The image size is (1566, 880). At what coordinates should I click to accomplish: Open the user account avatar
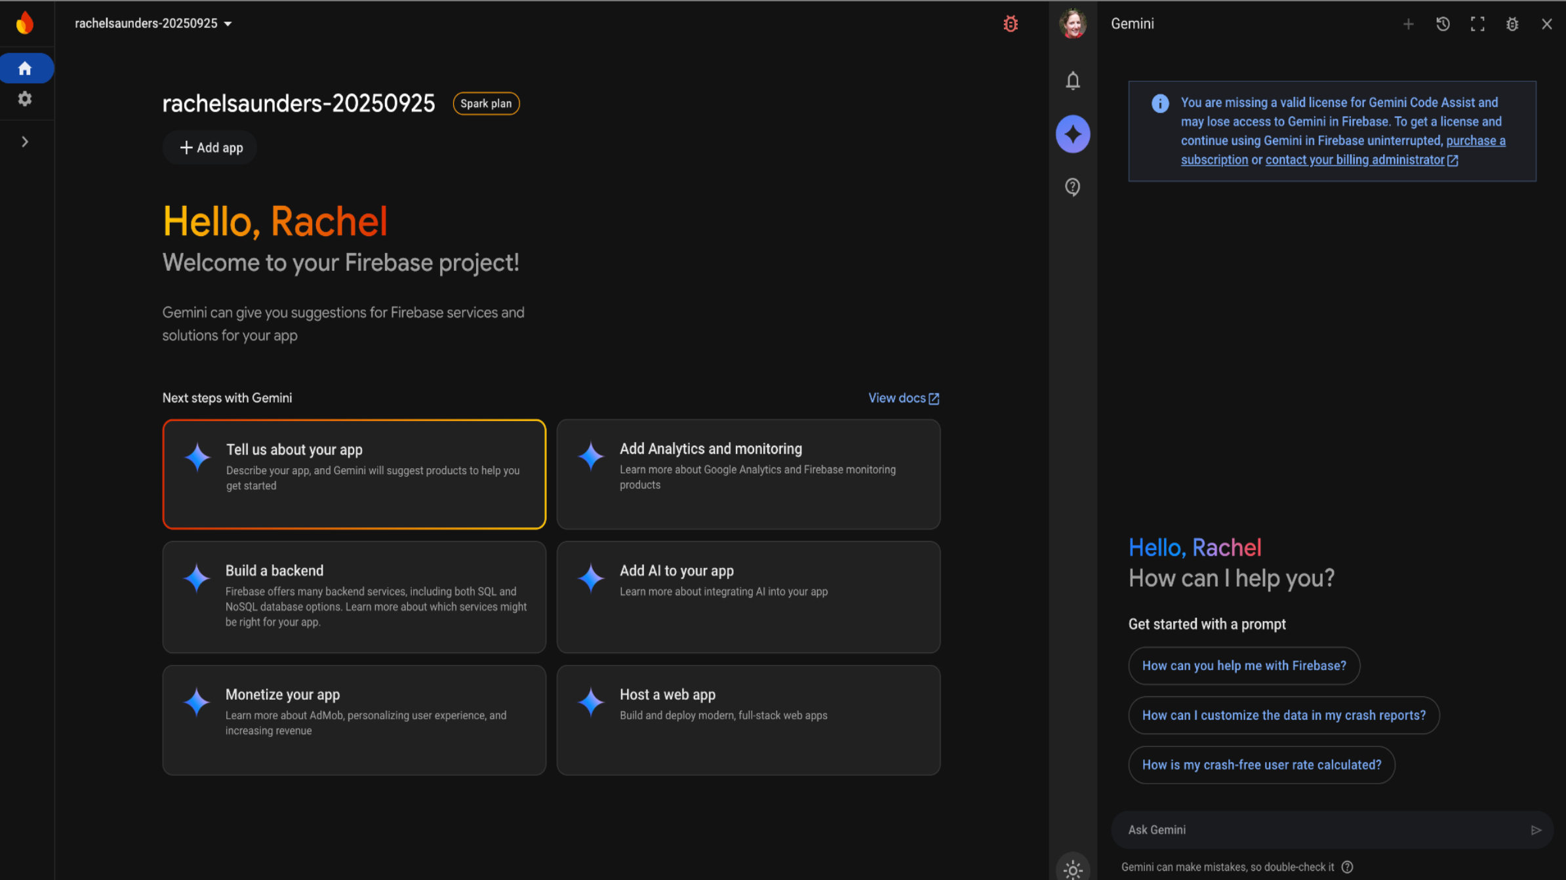[x=1072, y=24]
